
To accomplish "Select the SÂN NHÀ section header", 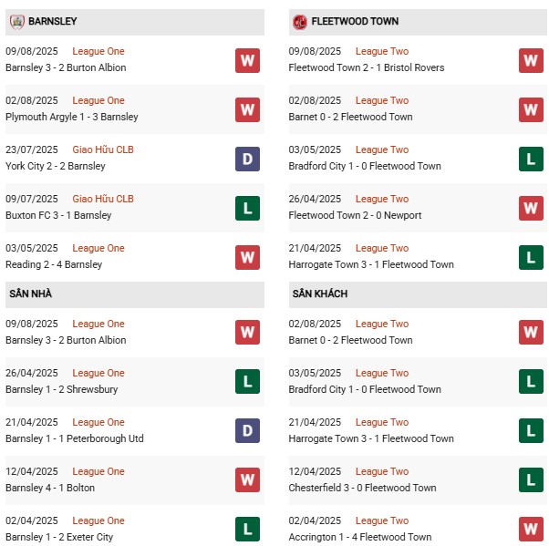I will [31, 294].
